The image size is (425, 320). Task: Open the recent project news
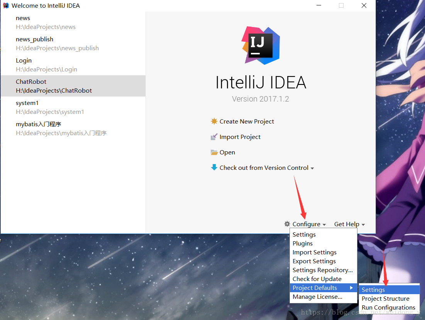point(73,22)
